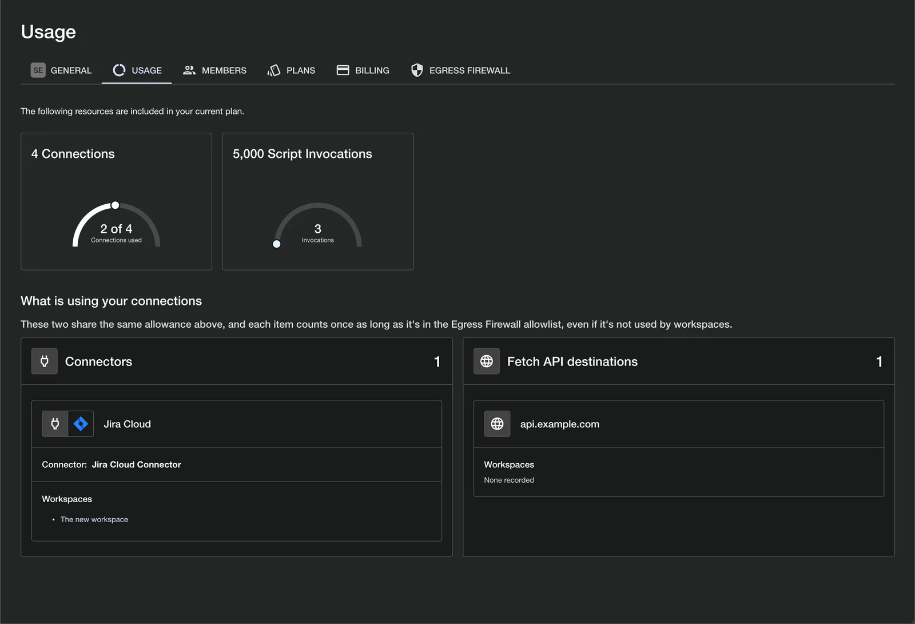Open the Billing tab
Viewport: 915px width, 624px height.
[x=363, y=70]
